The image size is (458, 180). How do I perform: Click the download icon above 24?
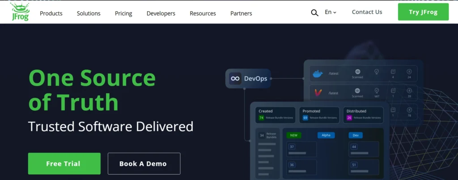[409, 71]
